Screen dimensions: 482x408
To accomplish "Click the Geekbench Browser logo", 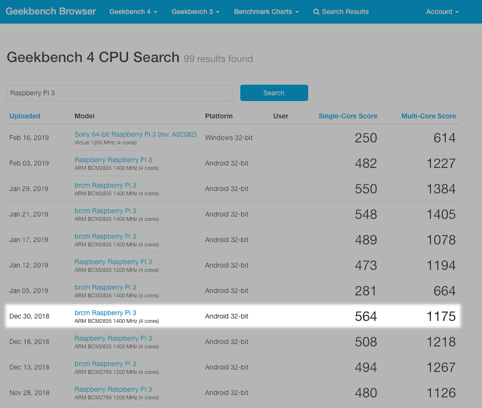I will 51,12.
